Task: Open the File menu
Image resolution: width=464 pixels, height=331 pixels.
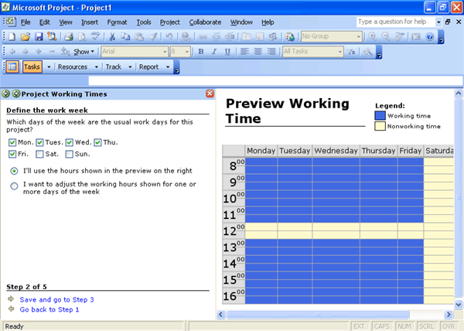Action: [26, 22]
